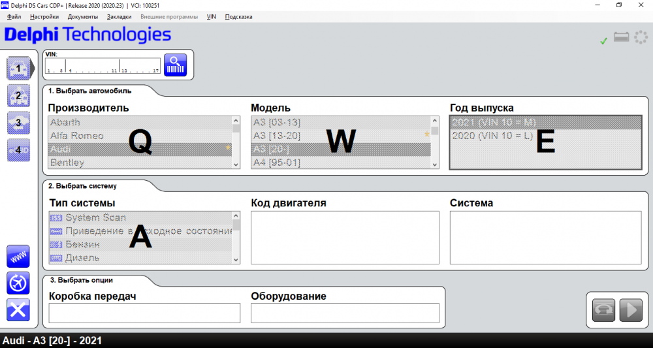
Task: Click the Дизель row icon
Action: pyautogui.click(x=56, y=258)
